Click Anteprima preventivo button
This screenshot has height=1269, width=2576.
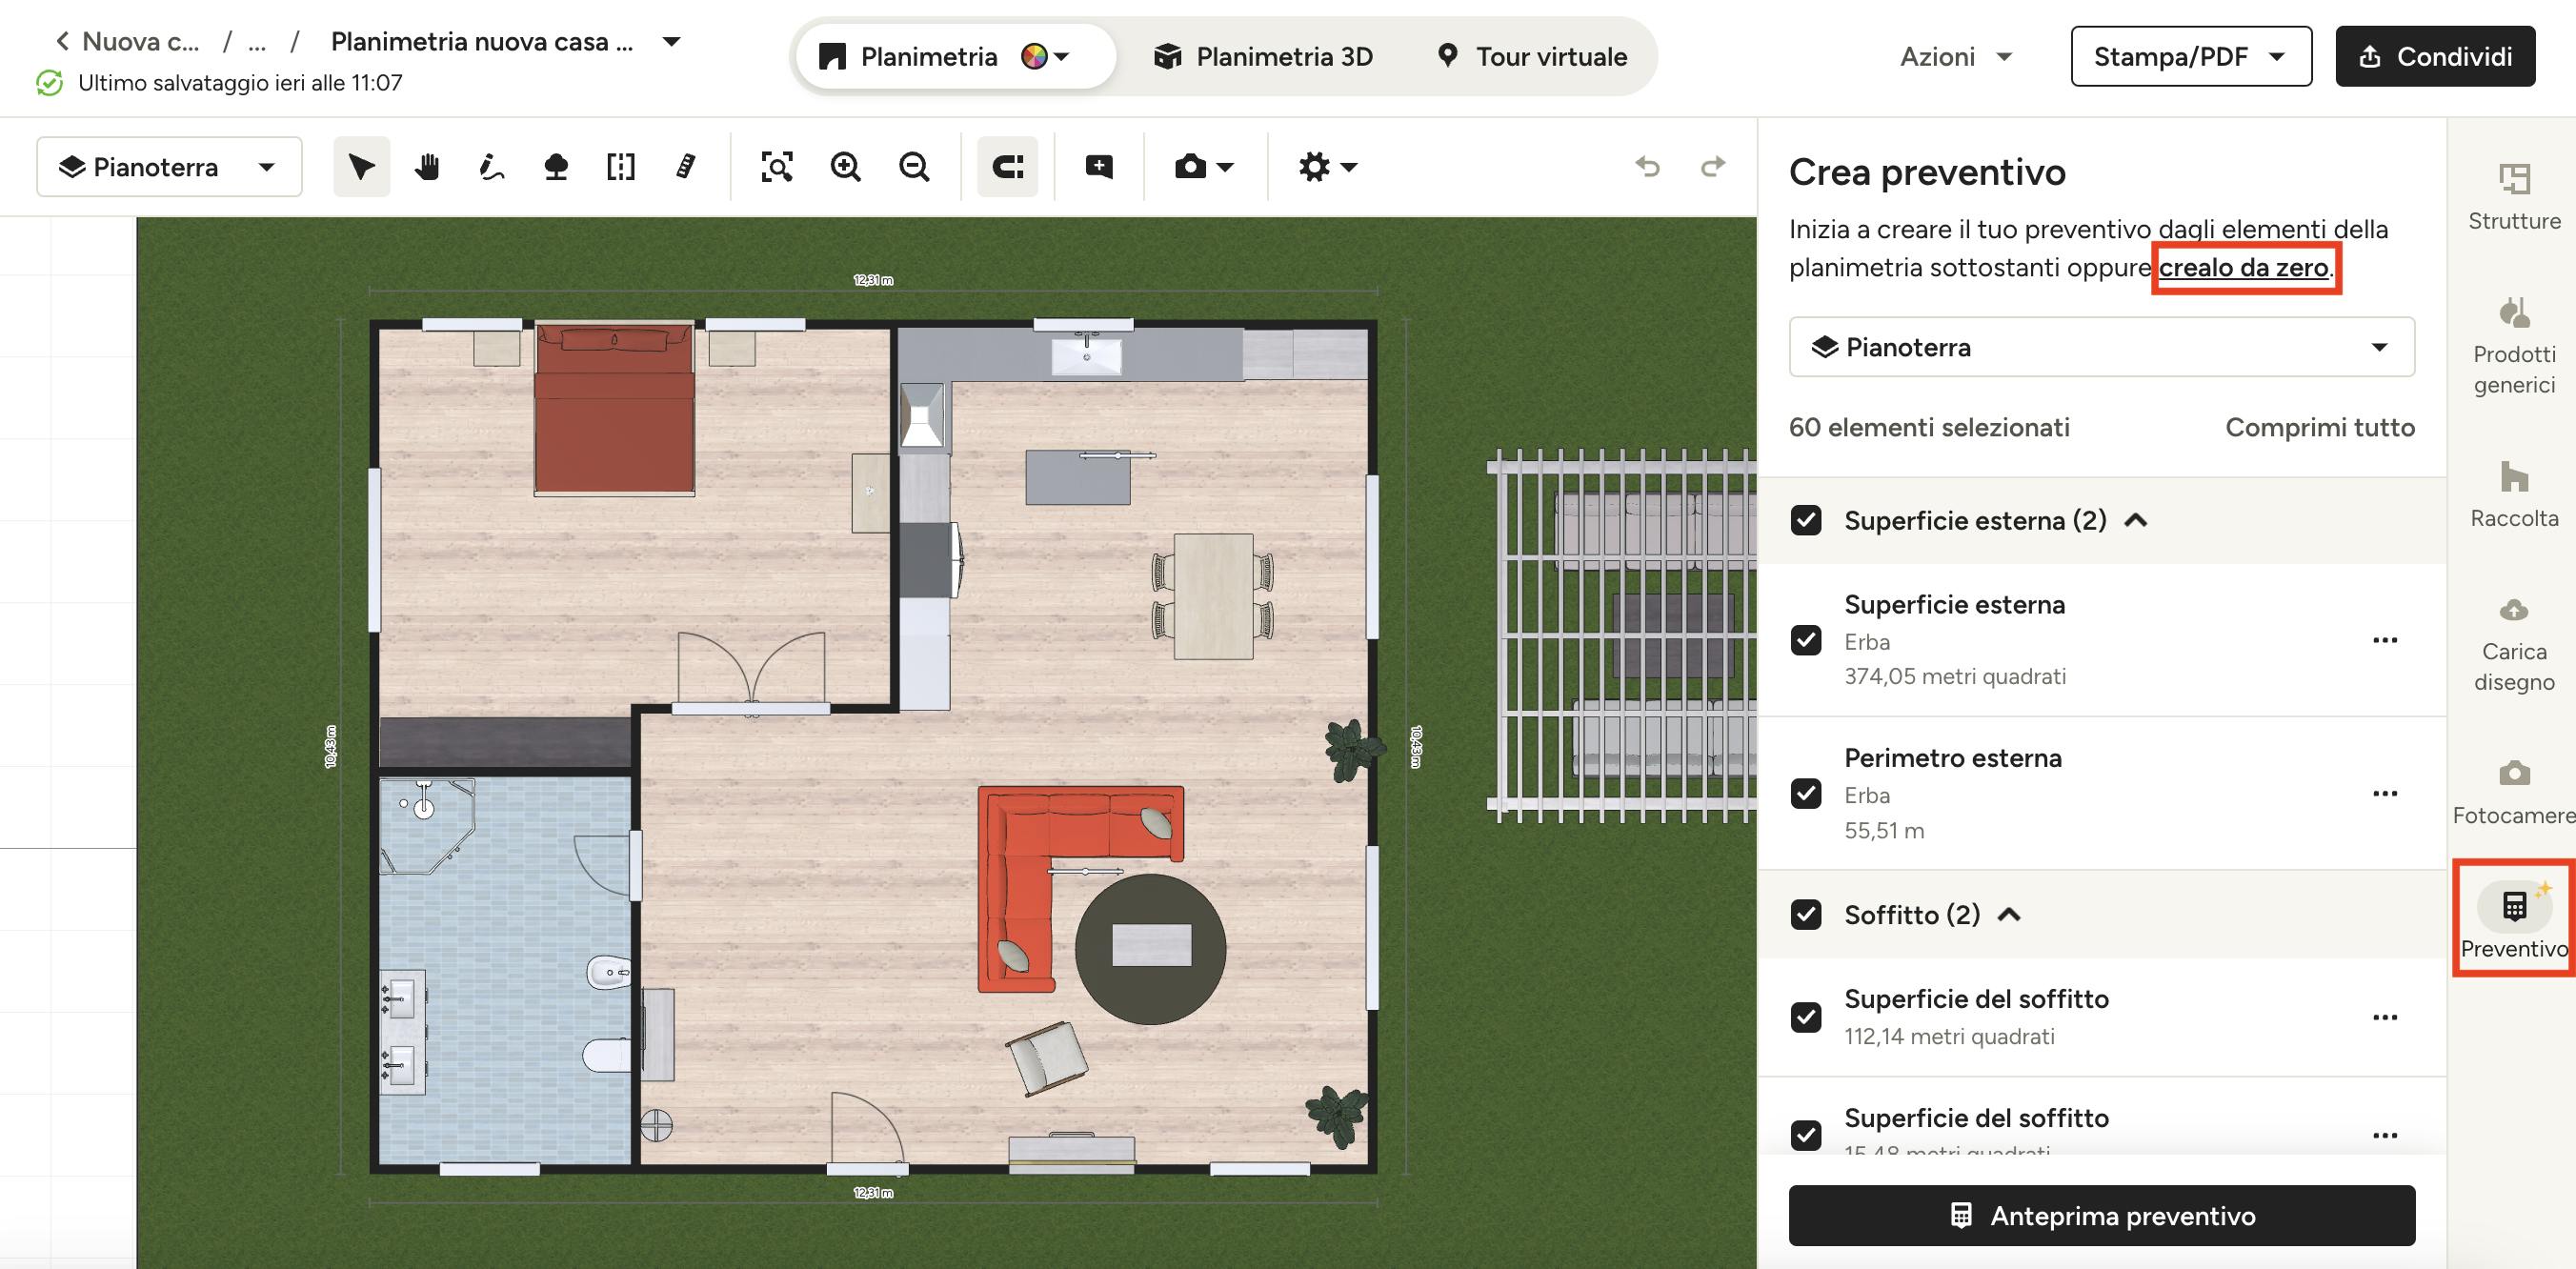[2101, 1215]
